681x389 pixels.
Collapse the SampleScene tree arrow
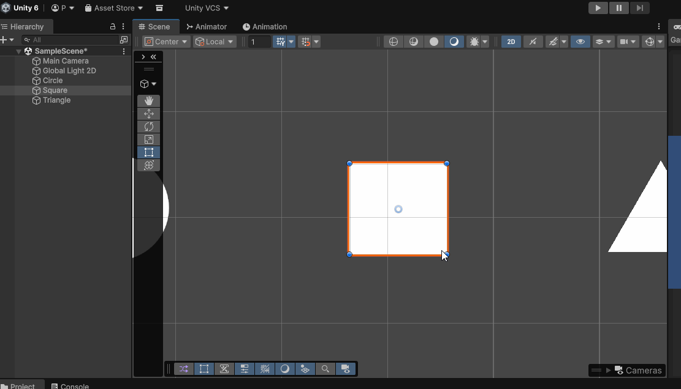tap(18, 51)
